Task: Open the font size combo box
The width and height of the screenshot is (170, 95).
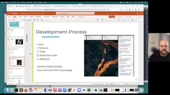Action: point(57,20)
